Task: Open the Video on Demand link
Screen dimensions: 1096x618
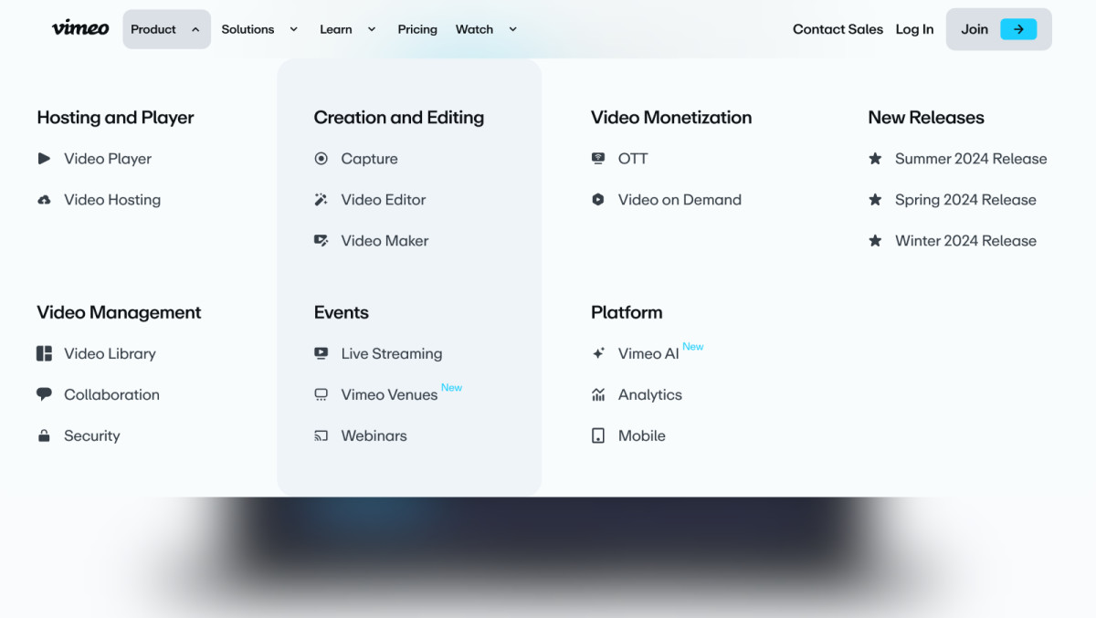Action: 680,200
